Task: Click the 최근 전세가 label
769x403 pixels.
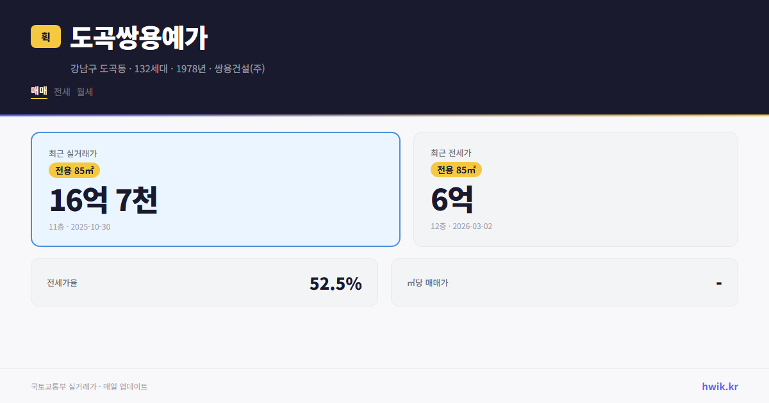Action: click(451, 153)
